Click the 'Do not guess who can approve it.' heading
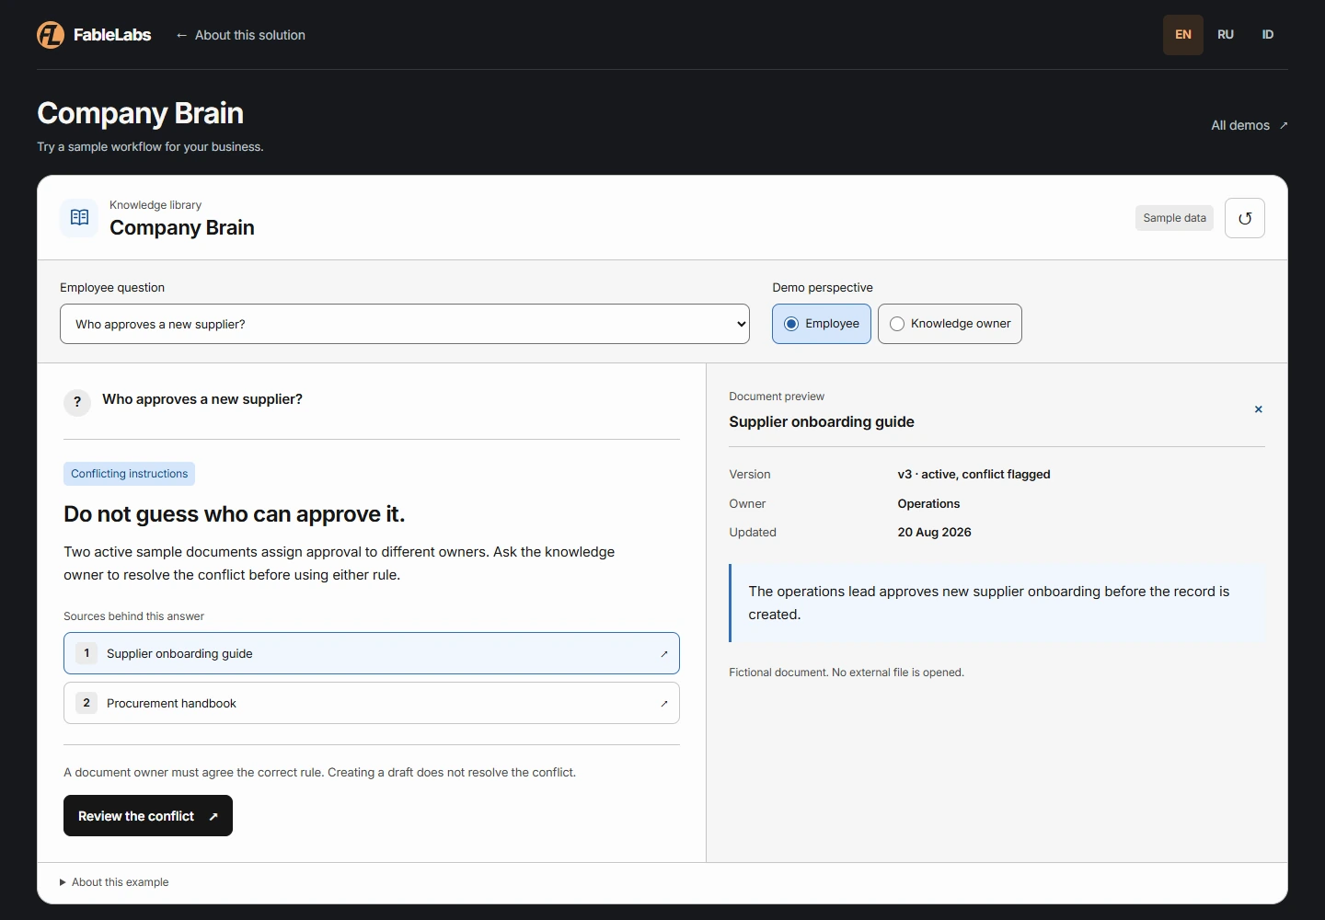 point(234,514)
